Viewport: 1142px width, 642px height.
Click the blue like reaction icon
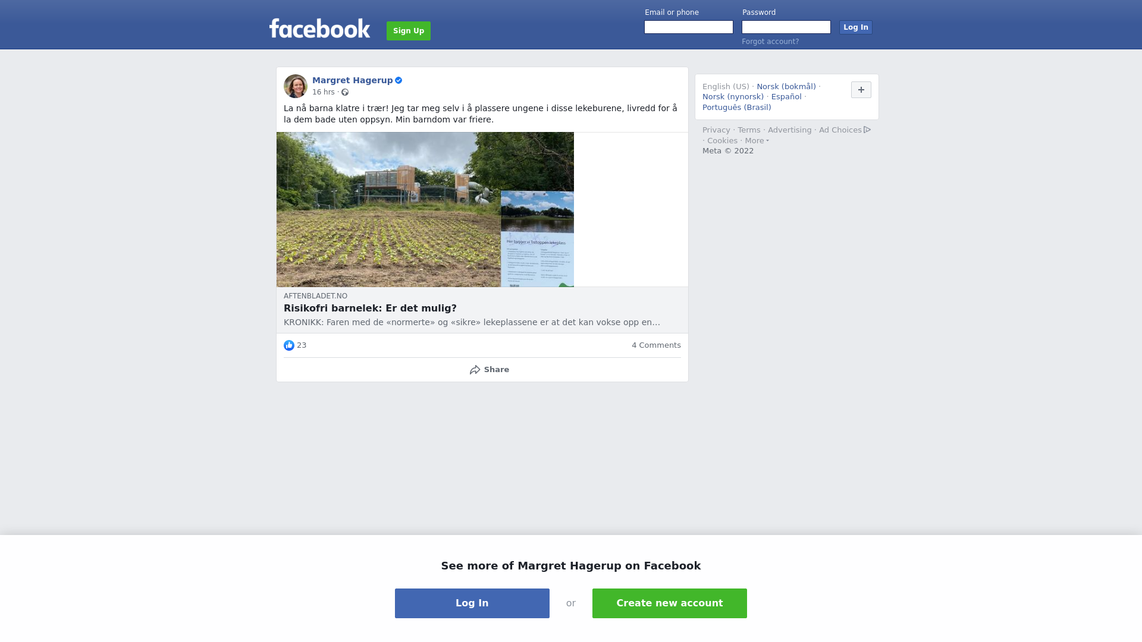289,345
